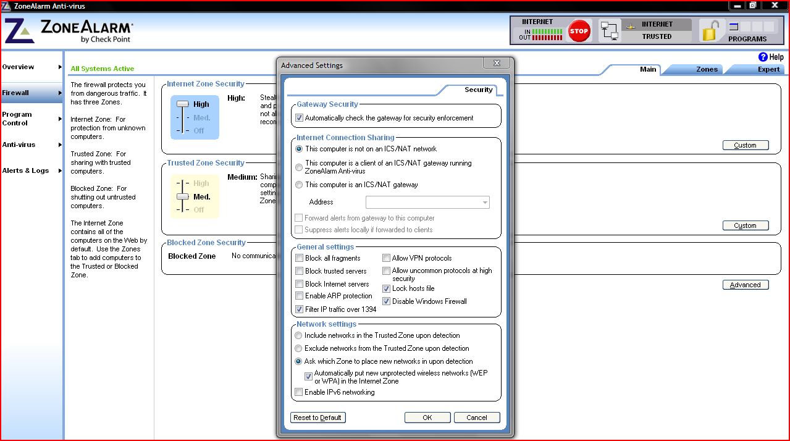Select Exclude networks from Trusted Zone
790x441 pixels.
pos(299,348)
